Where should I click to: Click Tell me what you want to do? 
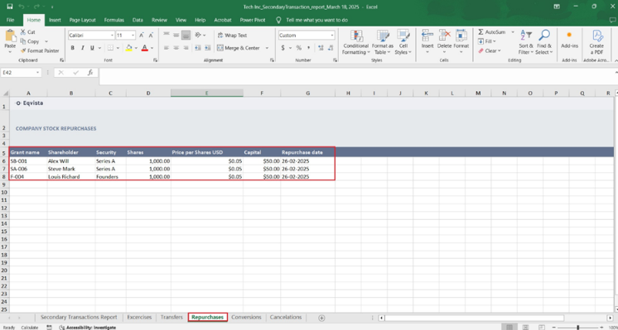[317, 20]
